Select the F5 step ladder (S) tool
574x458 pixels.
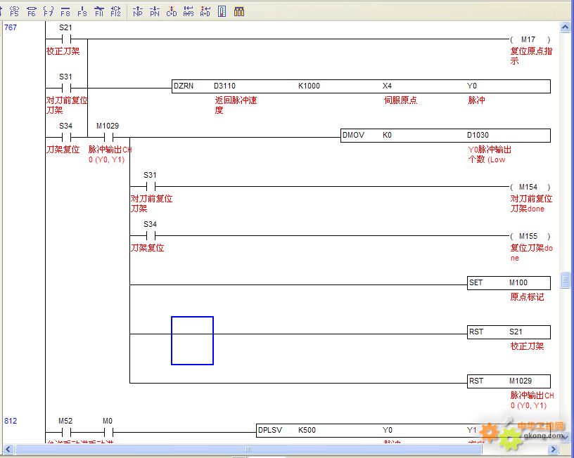pos(14,11)
